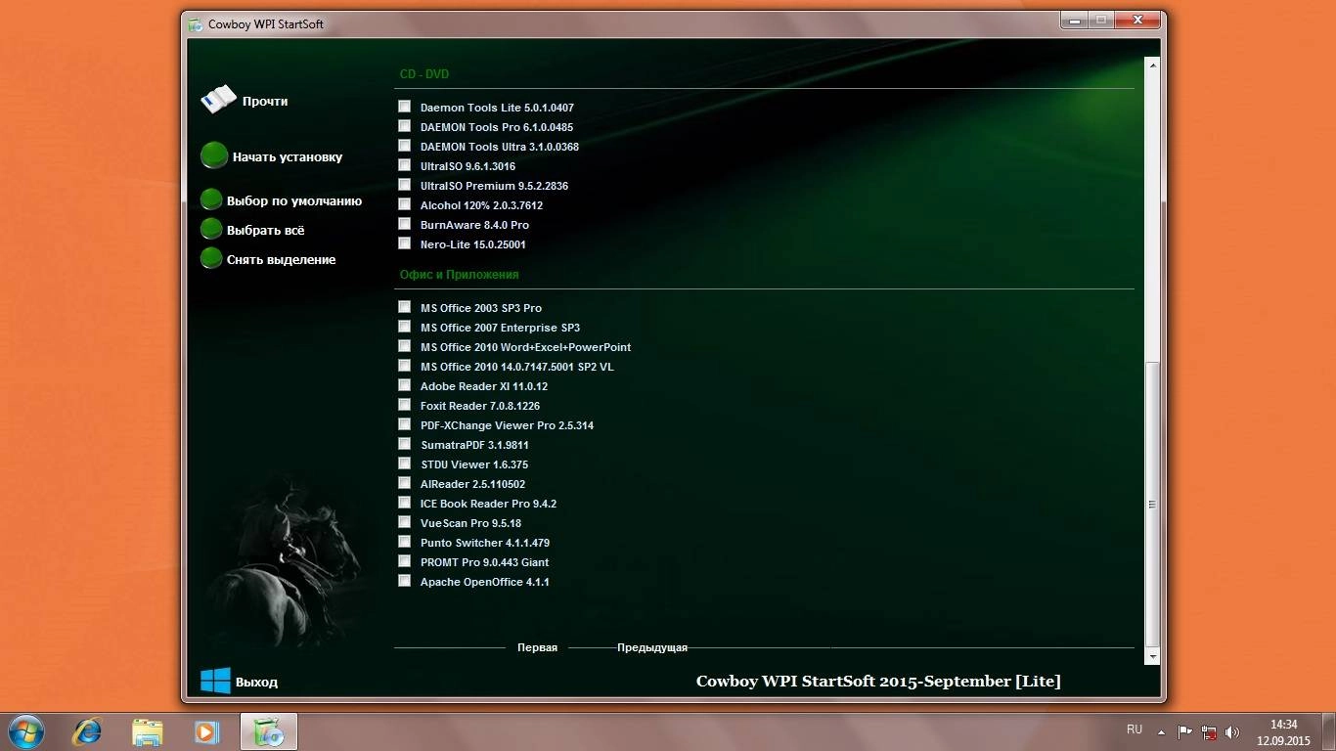Select MS Office 2003 SP3 Pro checkbox
1336x751 pixels.
[404, 307]
